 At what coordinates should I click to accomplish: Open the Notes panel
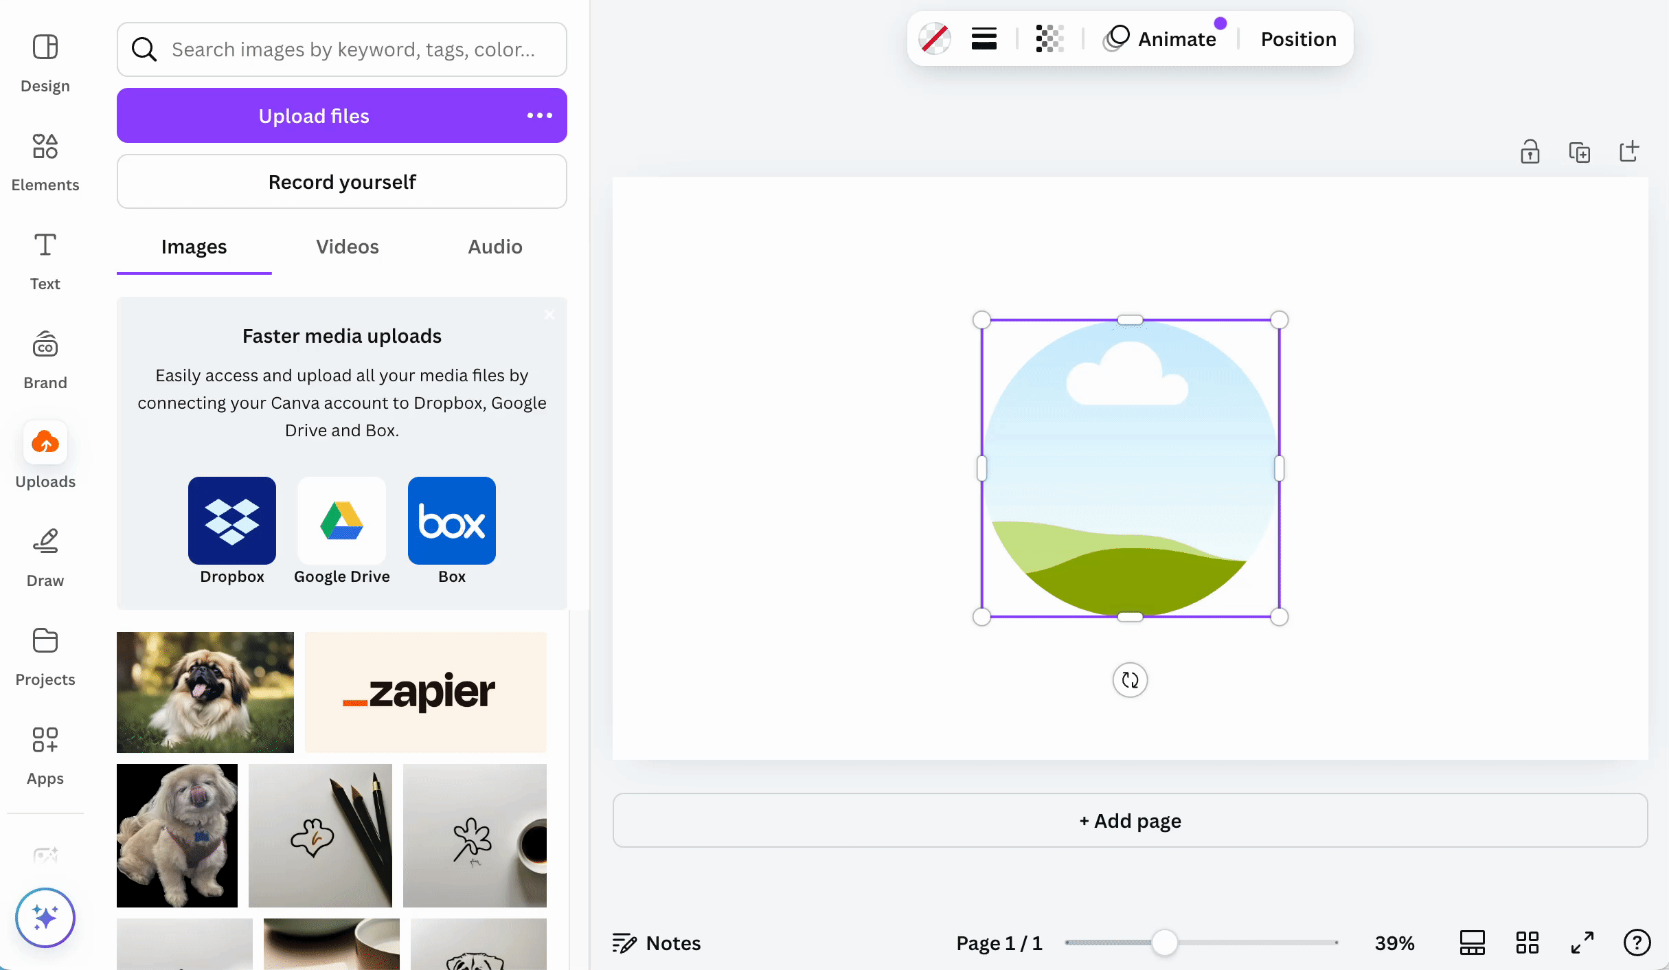657,943
